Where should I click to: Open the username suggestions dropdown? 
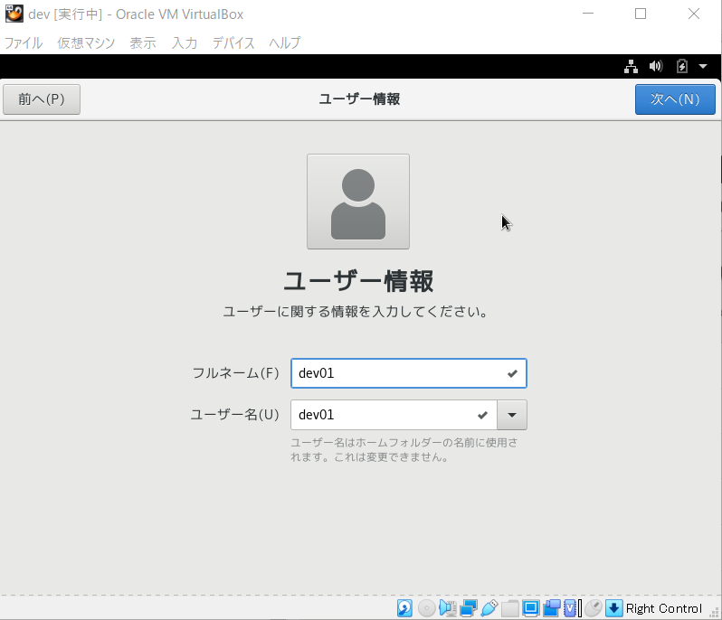(x=512, y=415)
